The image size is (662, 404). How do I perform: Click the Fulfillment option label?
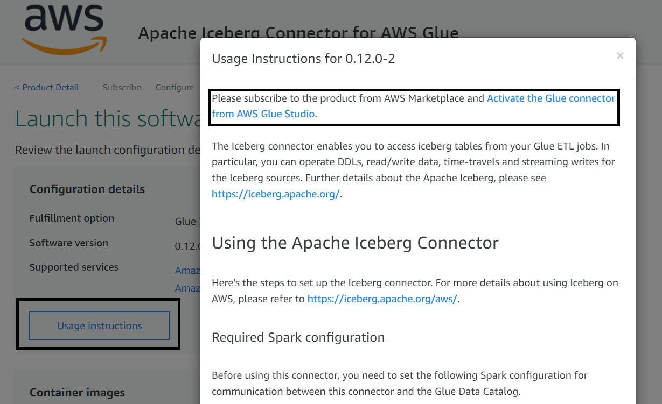72,218
